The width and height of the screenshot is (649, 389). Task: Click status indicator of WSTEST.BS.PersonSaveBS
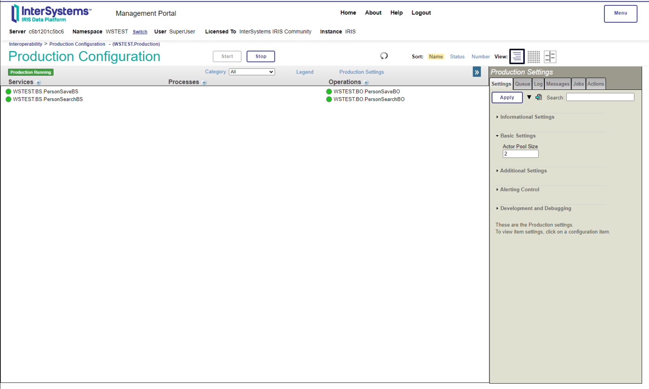9,91
